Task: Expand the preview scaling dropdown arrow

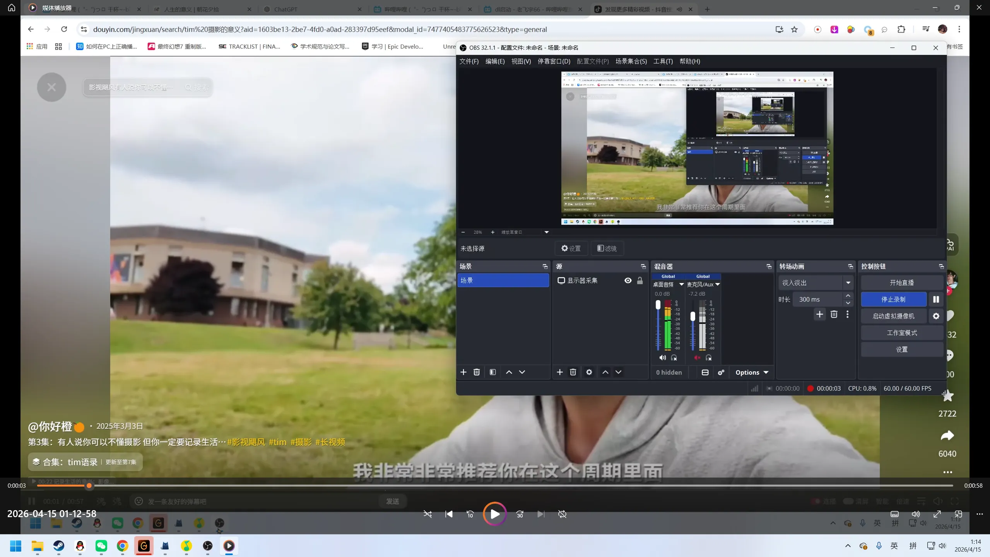Action: pos(546,232)
